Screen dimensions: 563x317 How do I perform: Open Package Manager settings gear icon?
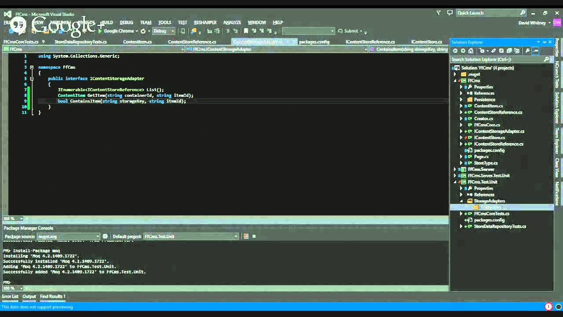point(105,236)
